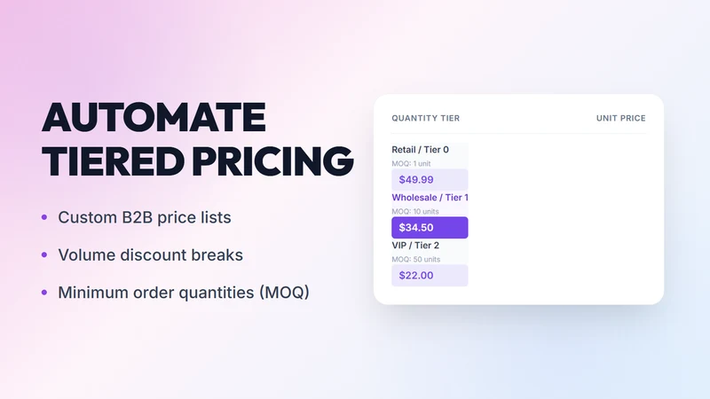Click the MOQ: 10 units text
Viewport: 710px width, 399px height.
click(x=415, y=211)
